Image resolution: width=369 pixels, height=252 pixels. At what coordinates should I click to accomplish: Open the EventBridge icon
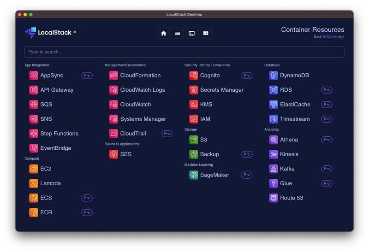click(33, 148)
